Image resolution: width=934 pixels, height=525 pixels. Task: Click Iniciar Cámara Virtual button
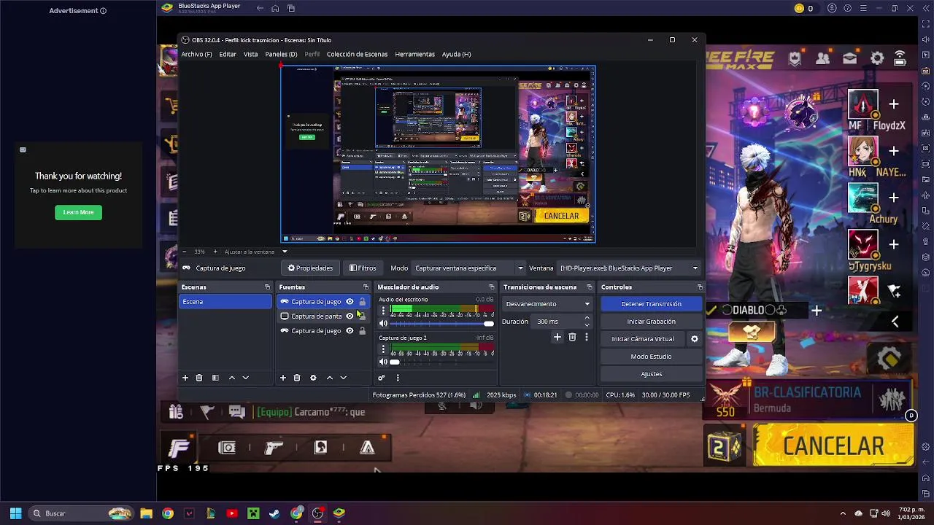(x=643, y=339)
